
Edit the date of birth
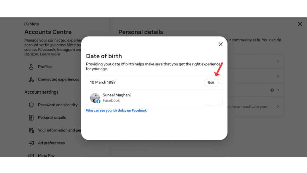pyautogui.click(x=211, y=82)
